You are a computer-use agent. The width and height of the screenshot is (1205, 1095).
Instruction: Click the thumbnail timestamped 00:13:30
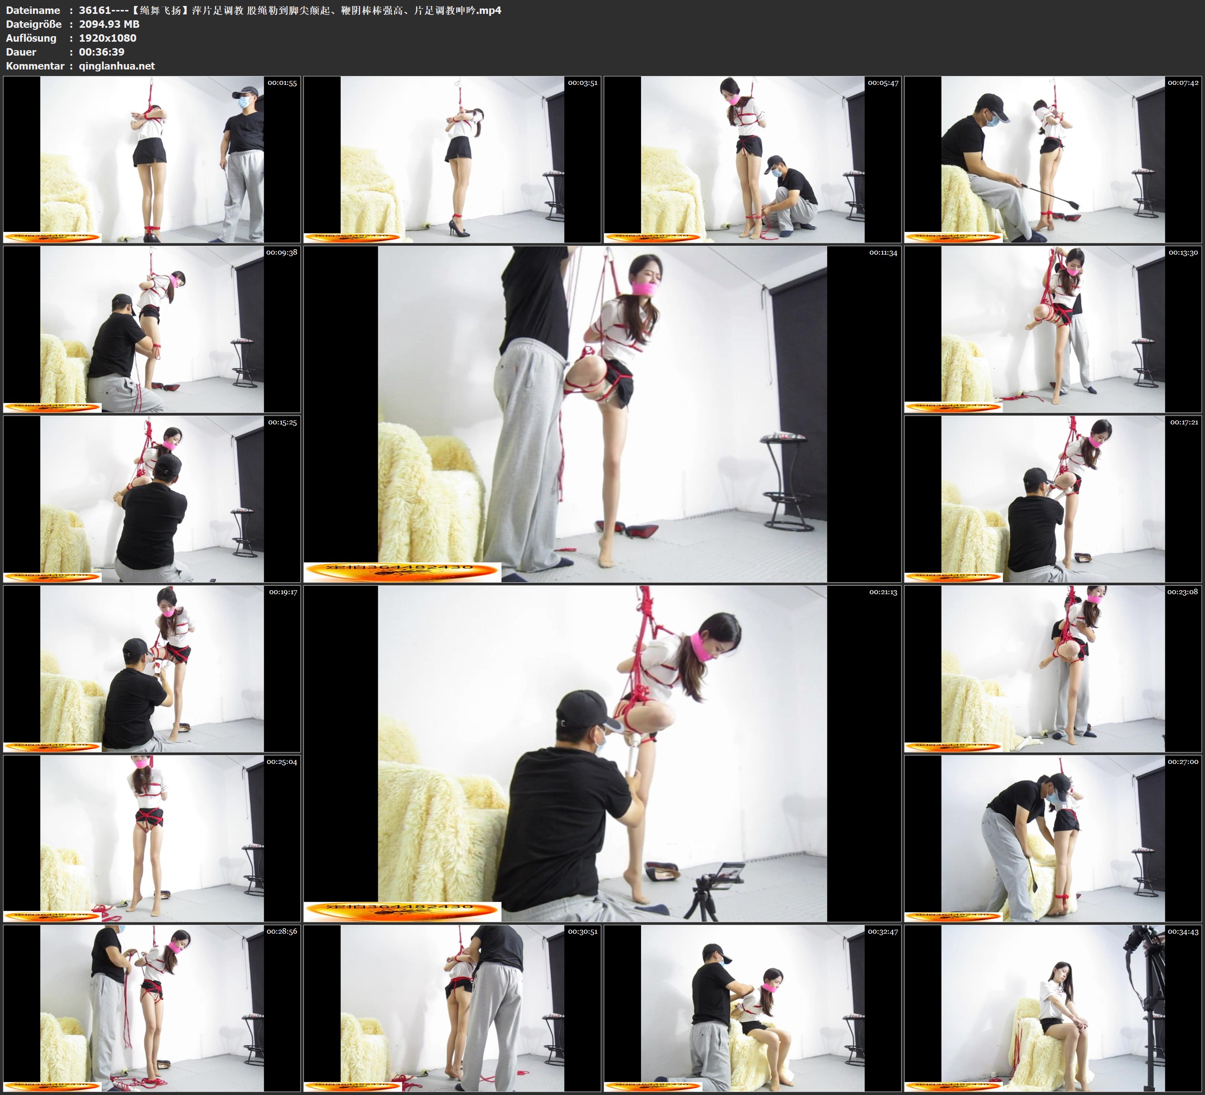[1053, 329]
